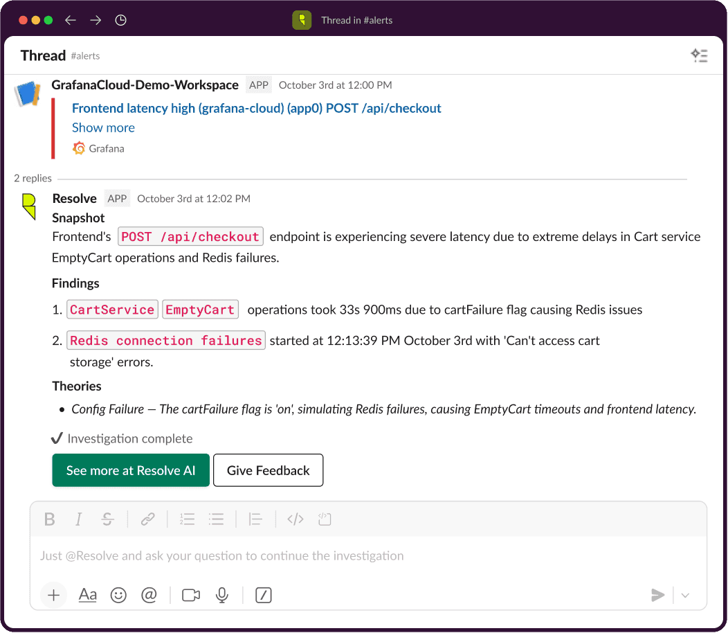Start a numbered ordered list
This screenshot has height=633, width=728.
[x=187, y=519]
